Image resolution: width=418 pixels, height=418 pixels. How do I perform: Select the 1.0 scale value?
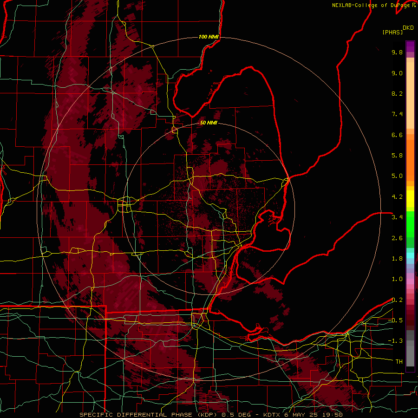[397, 279]
